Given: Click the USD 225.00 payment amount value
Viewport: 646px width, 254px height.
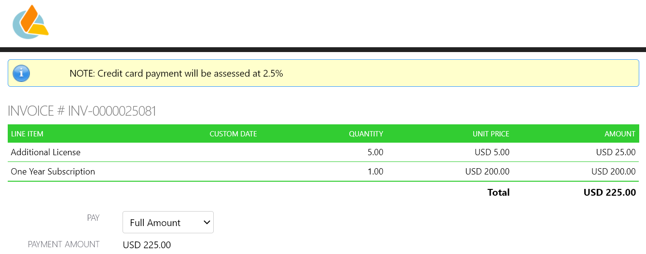Looking at the screenshot, I should coord(147,245).
